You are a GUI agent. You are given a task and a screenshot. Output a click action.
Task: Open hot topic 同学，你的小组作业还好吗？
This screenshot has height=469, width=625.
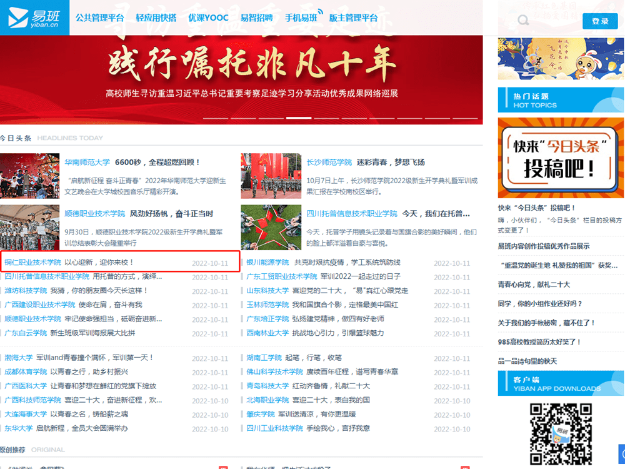tap(540, 304)
